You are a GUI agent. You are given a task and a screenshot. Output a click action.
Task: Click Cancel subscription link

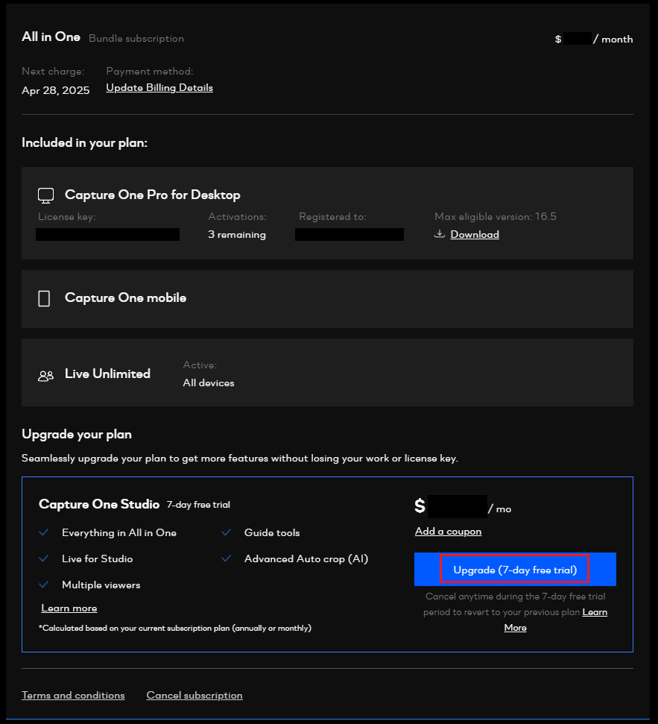[x=194, y=696]
